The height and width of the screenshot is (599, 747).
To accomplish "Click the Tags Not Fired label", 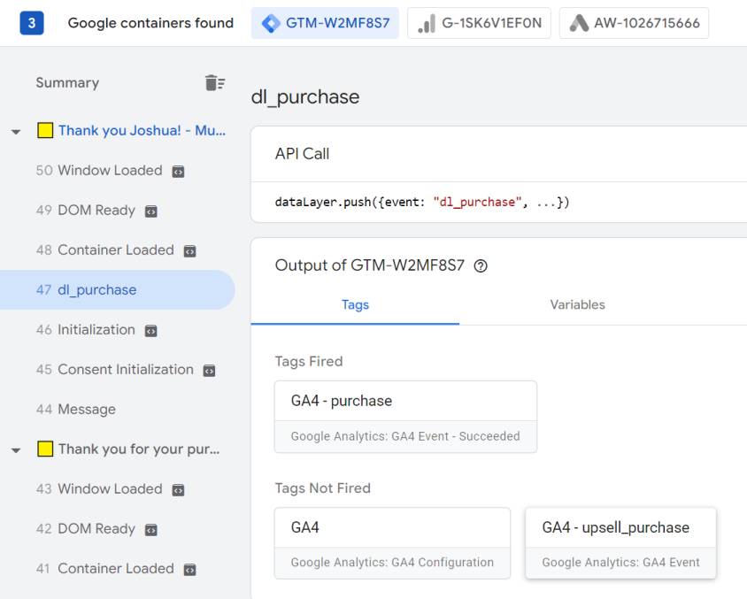I will 322,488.
